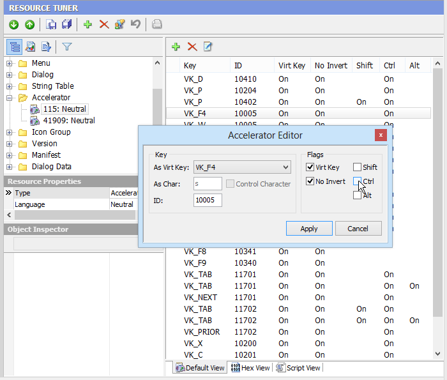Click the edit accelerator pencil icon

208,47
